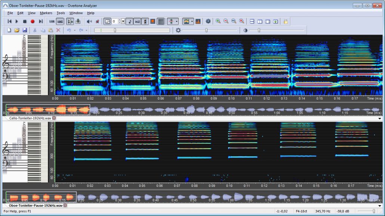Adjust the contrast slider handle
This screenshot has height=216, width=385.
(x=259, y=30)
